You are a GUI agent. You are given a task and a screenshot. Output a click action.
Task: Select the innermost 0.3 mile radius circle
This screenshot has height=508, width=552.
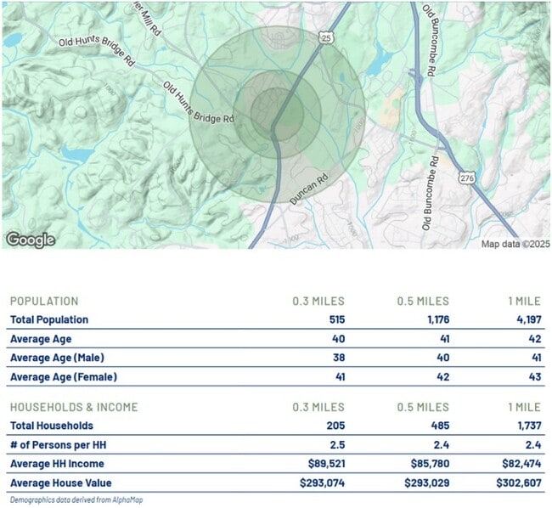click(x=278, y=113)
